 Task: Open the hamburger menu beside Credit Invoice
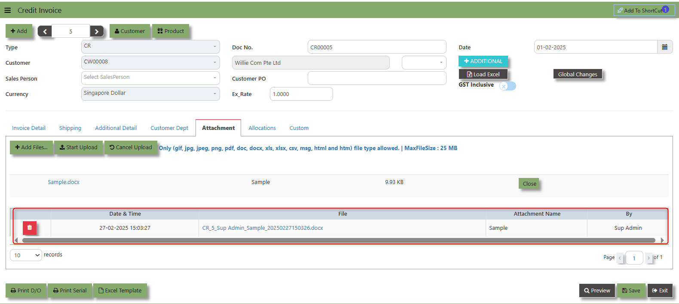point(8,10)
